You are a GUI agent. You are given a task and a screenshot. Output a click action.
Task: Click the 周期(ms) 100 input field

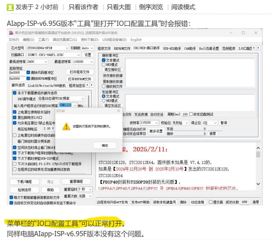tap(185, 114)
